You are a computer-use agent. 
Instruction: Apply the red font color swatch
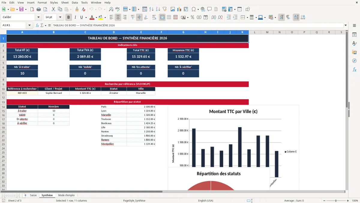pyautogui.click(x=92, y=17)
